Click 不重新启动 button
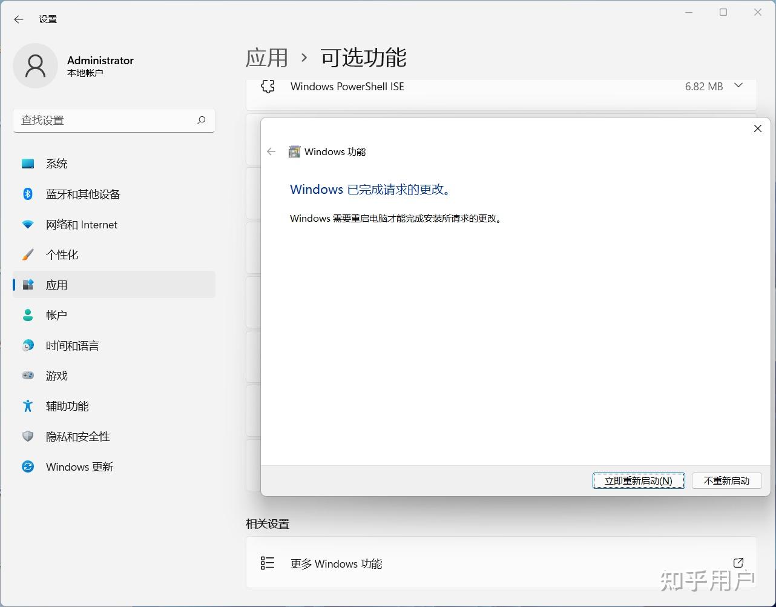 726,480
